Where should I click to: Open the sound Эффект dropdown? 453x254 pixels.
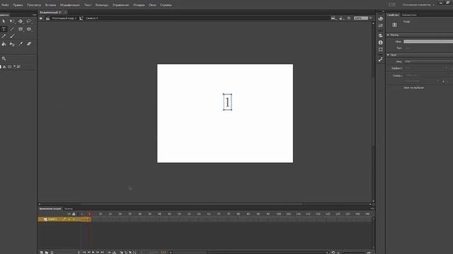426,68
